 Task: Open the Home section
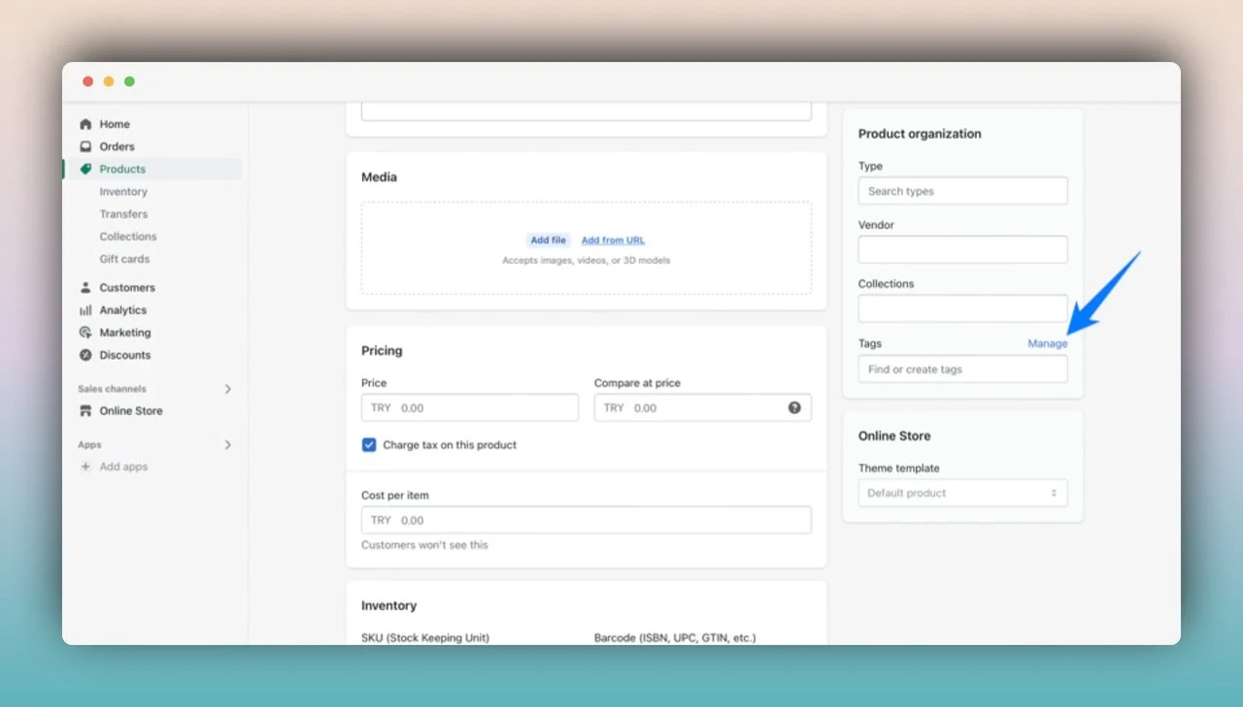(115, 123)
